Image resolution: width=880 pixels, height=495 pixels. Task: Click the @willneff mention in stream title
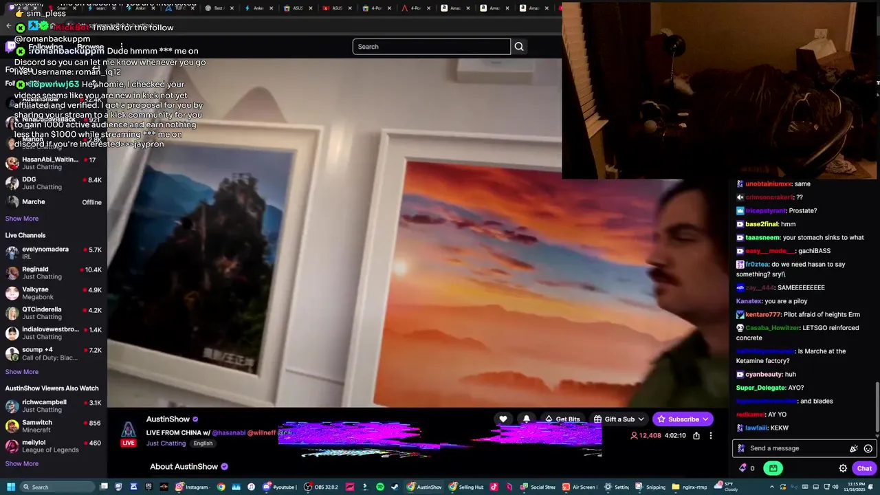[261, 433]
